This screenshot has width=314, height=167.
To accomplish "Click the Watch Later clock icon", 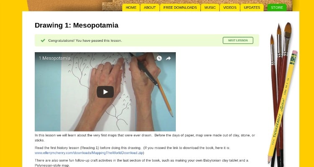I will [x=159, y=58].
